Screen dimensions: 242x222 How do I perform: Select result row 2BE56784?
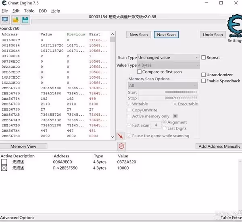tap(55, 99)
